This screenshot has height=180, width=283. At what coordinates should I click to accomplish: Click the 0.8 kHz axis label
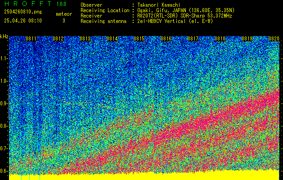[x=4, y=126]
